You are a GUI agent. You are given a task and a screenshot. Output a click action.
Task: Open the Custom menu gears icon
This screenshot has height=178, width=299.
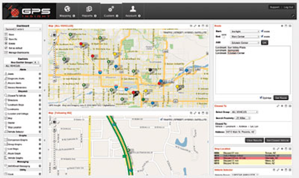(x=111, y=9)
